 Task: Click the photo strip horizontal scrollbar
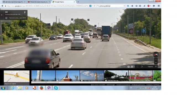(x=46, y=82)
